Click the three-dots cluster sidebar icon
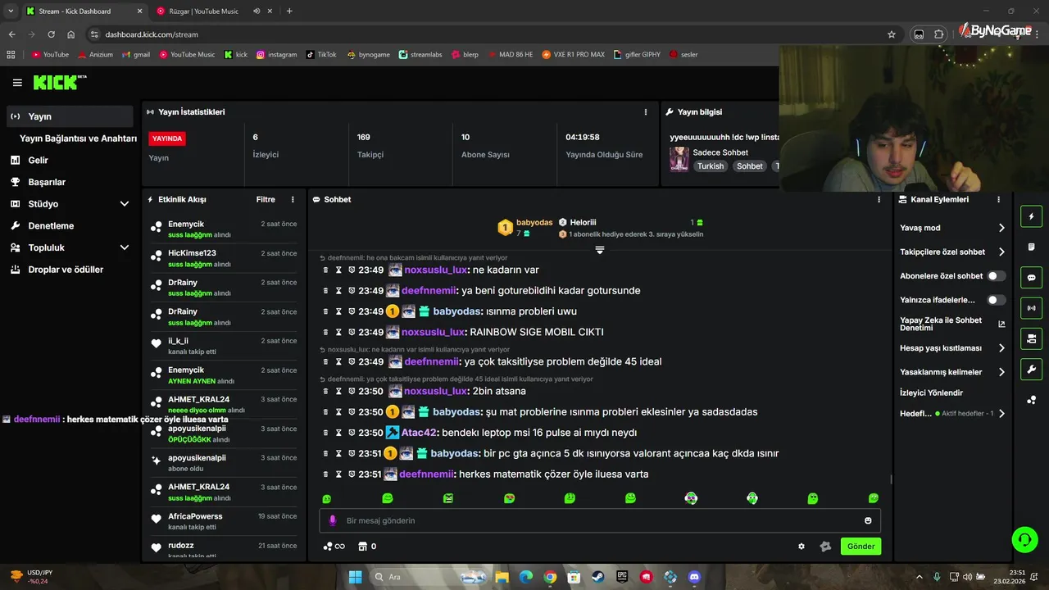This screenshot has width=1049, height=590. click(1031, 400)
